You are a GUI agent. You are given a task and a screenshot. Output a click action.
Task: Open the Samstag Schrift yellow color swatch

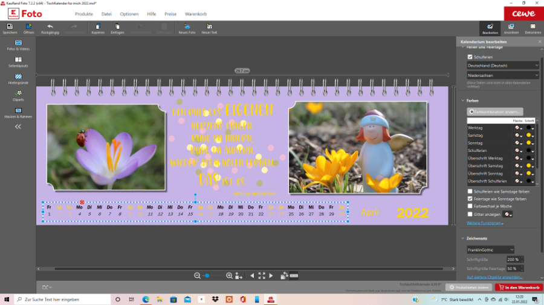coord(529,136)
